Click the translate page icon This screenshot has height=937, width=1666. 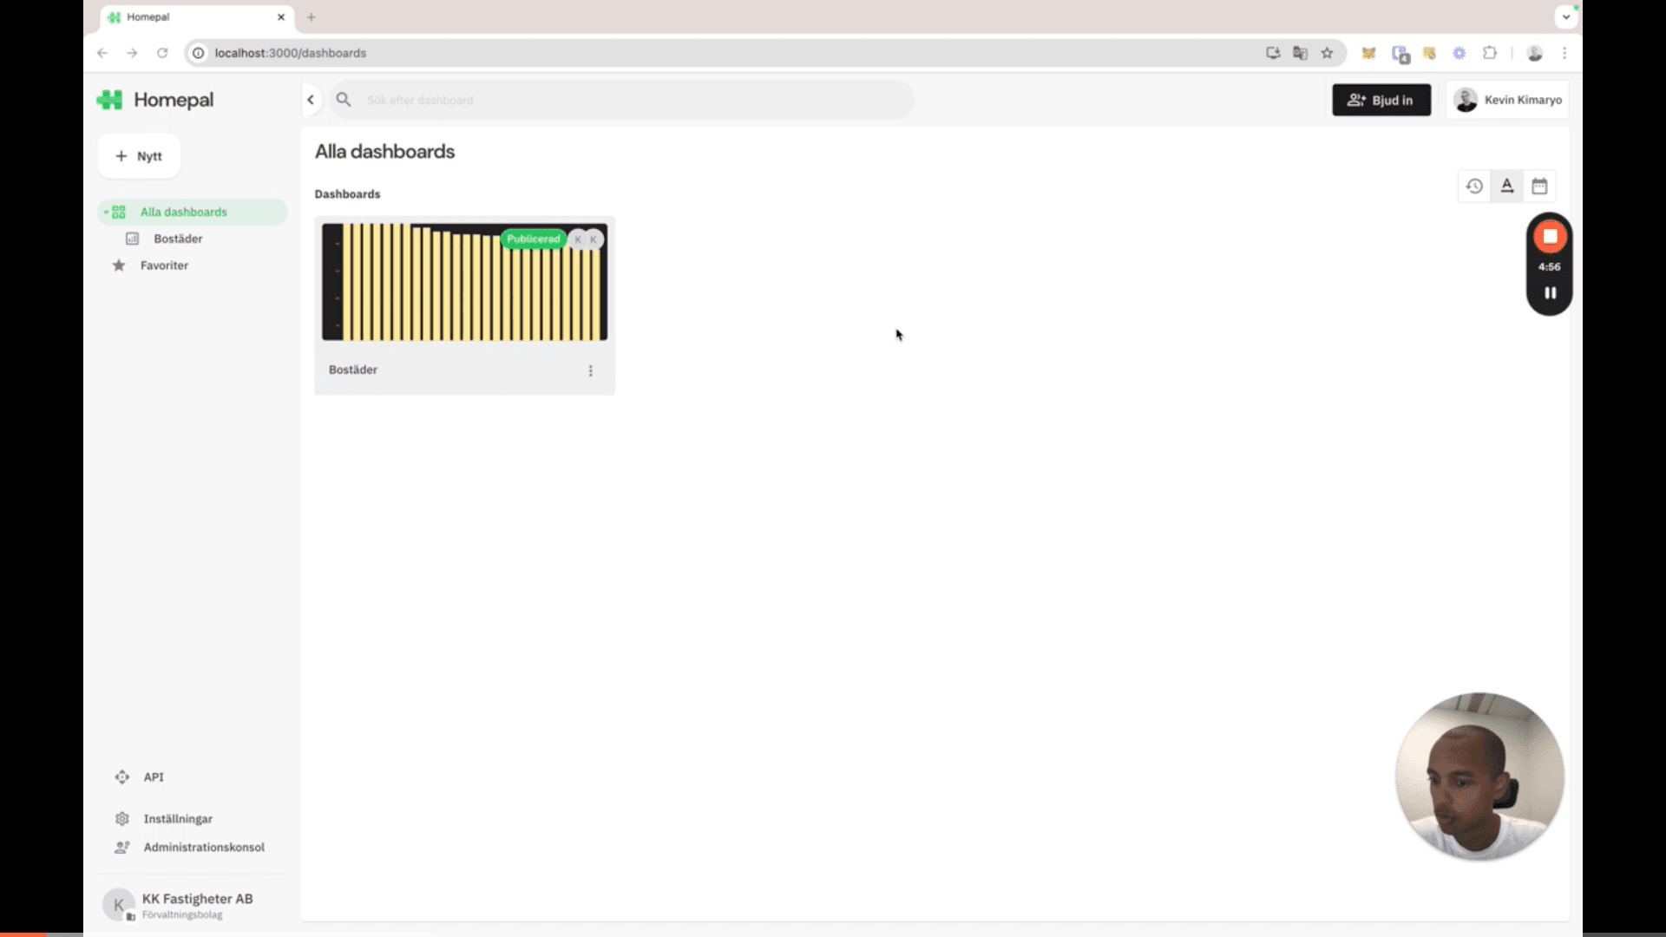click(1300, 53)
